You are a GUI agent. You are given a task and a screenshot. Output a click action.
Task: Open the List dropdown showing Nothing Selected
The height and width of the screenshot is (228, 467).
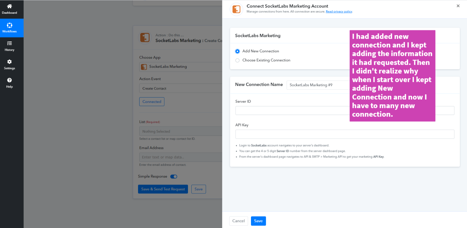coord(181,131)
